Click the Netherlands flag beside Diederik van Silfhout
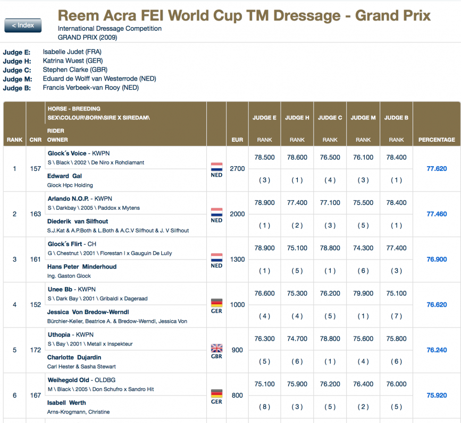The height and width of the screenshot is (423, 461). pos(216,212)
